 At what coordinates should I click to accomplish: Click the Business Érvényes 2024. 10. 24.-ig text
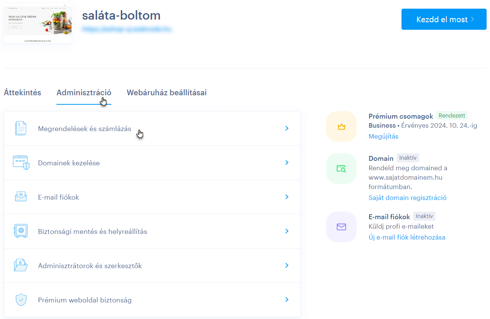pos(423,125)
